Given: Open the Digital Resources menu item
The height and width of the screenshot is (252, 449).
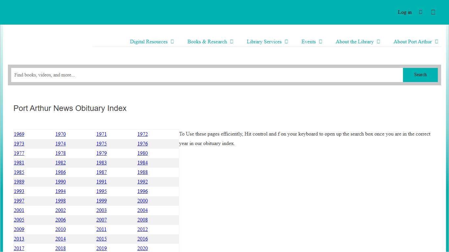Looking at the screenshot, I should point(149,42).
